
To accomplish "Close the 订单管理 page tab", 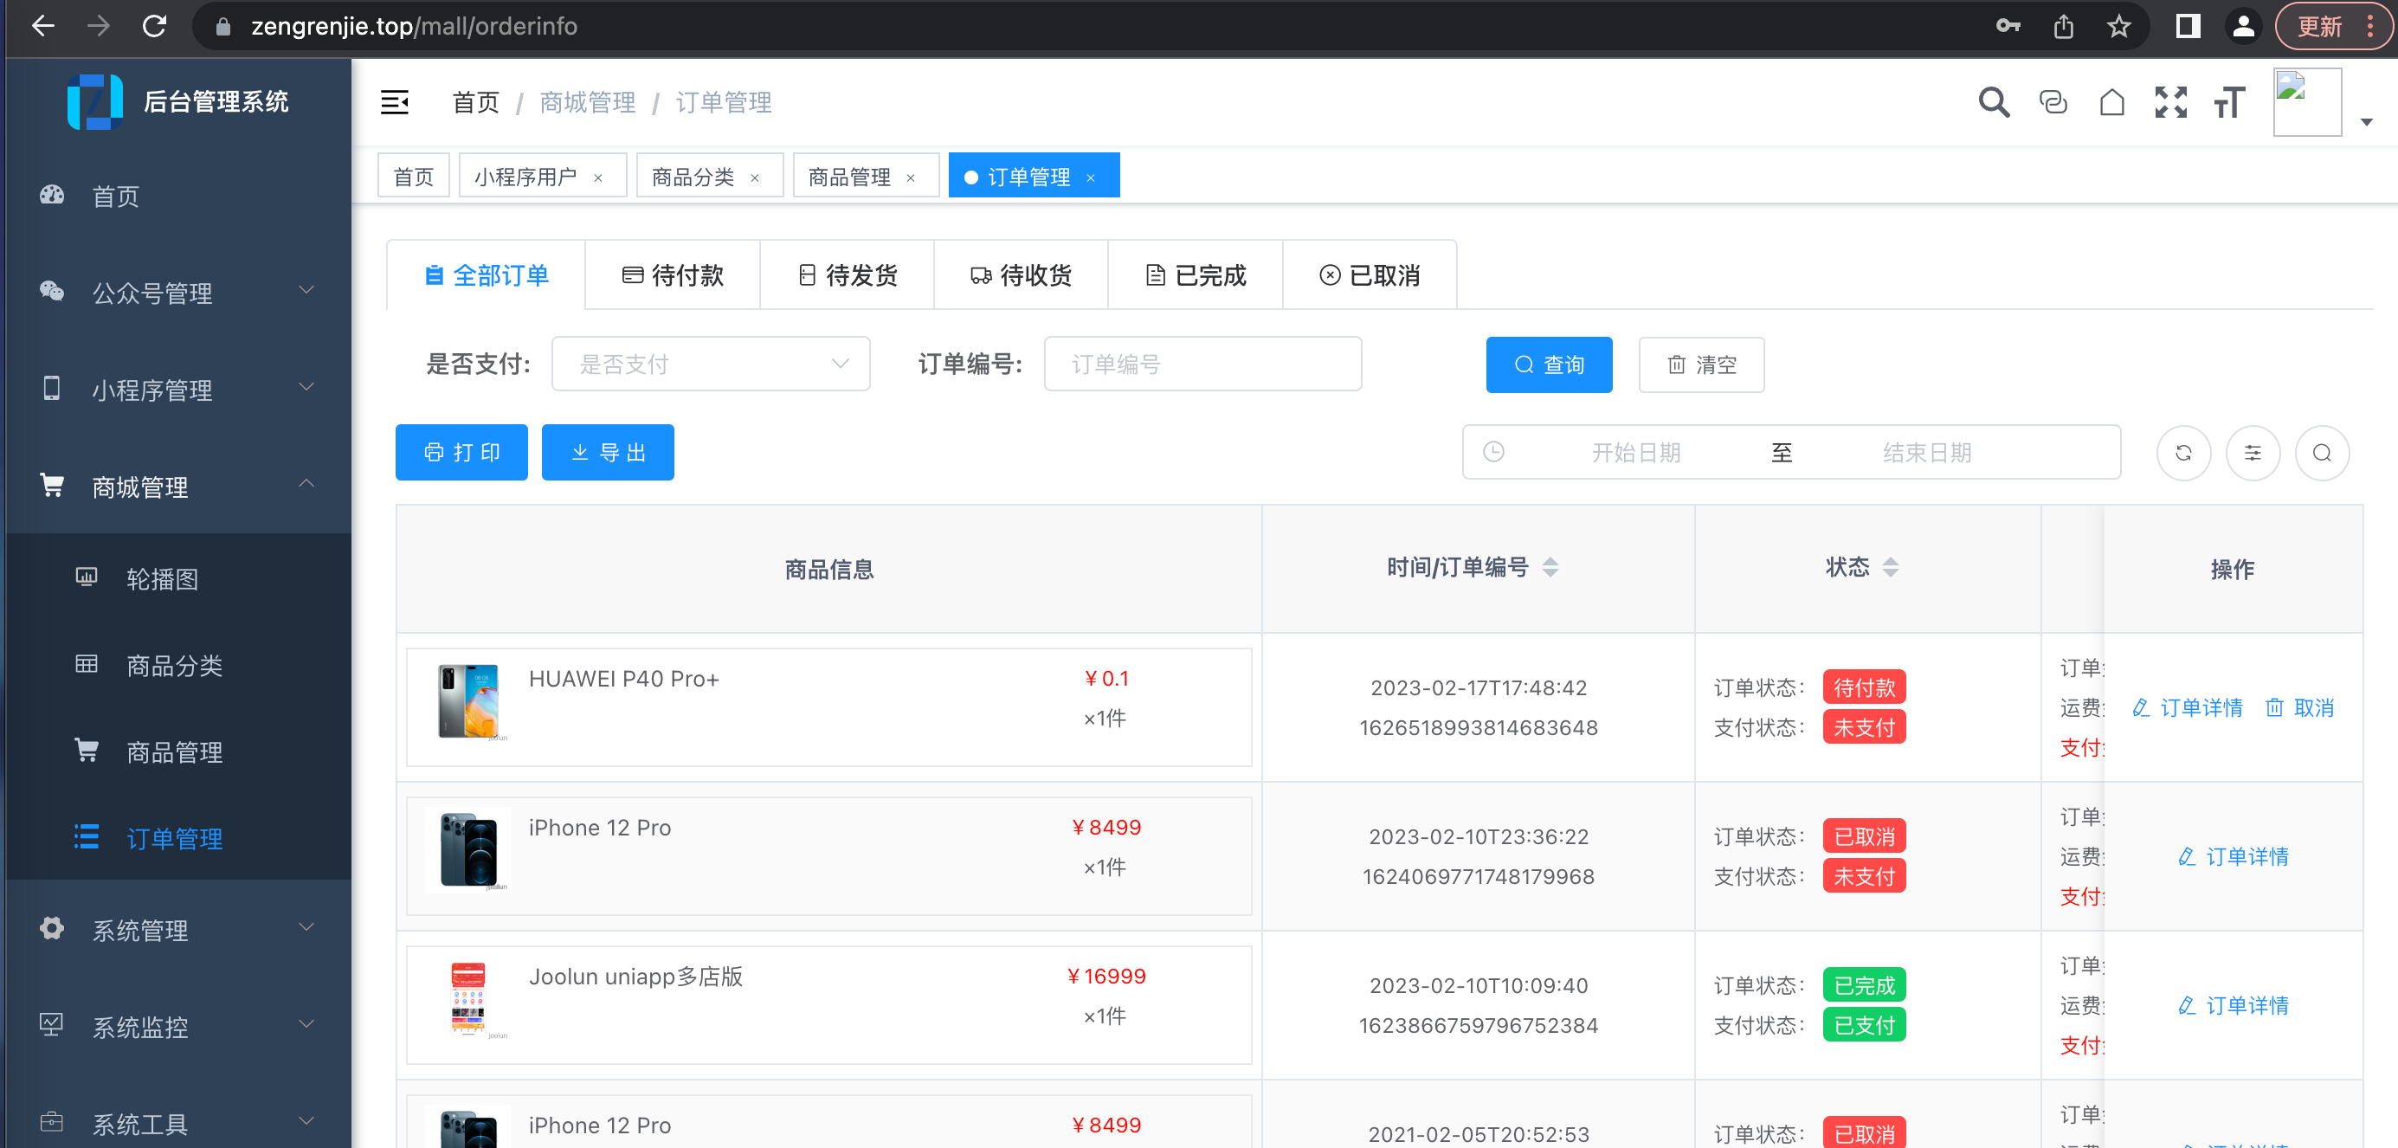I will pos(1091,177).
